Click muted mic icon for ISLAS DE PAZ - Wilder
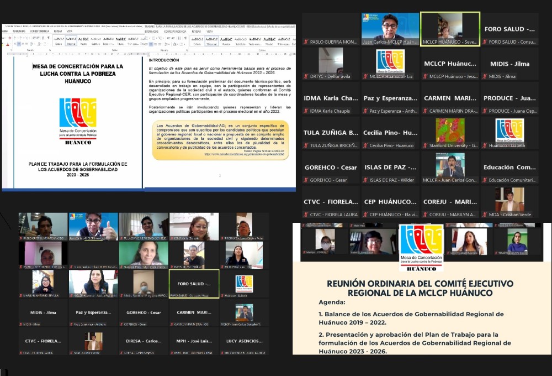 pos(366,180)
